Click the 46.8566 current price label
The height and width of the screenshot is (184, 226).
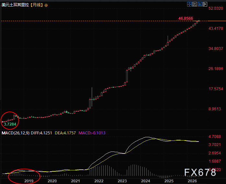pos(185,18)
